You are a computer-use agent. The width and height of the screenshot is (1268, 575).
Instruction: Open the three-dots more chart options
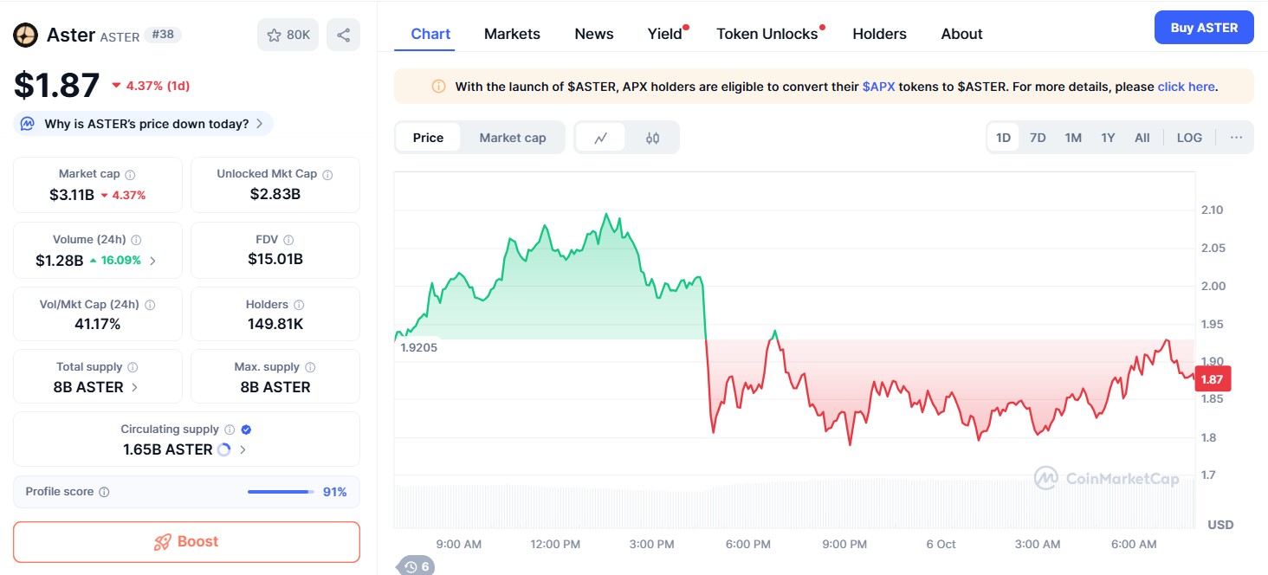point(1236,138)
